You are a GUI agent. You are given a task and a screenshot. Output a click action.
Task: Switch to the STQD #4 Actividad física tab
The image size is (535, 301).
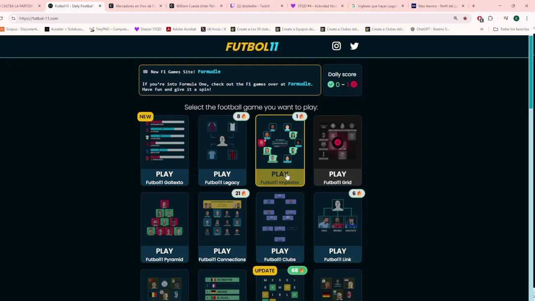pyautogui.click(x=317, y=6)
